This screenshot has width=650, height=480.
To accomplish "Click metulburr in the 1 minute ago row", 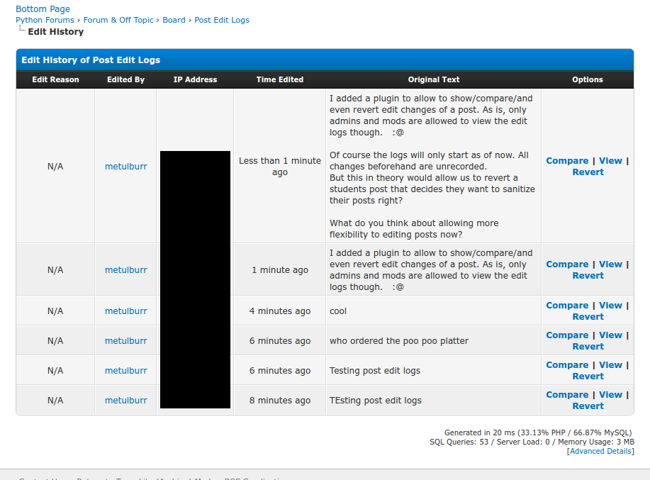I will (x=126, y=270).
